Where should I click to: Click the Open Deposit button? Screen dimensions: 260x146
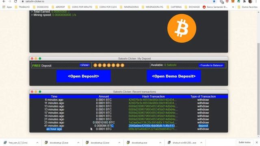coord(83,76)
